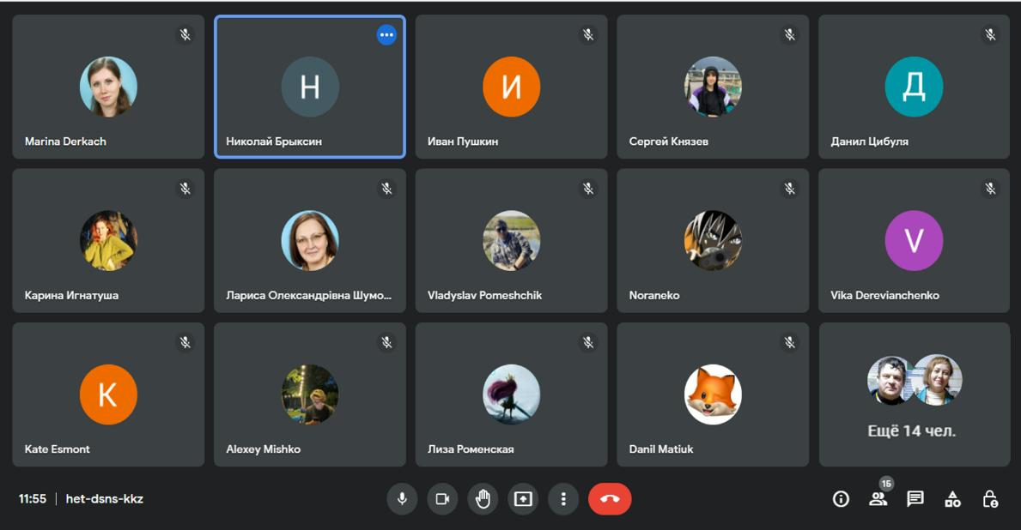The height and width of the screenshot is (530, 1021).
Task: Raise hand in the meeting
Action: pos(483,499)
